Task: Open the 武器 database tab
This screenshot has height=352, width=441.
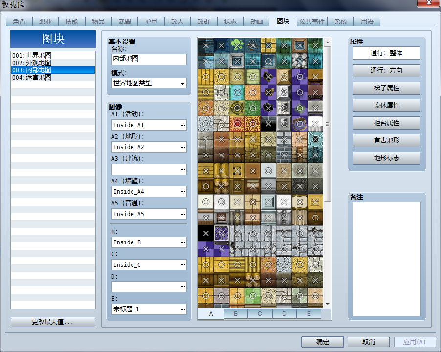Action: (x=125, y=22)
